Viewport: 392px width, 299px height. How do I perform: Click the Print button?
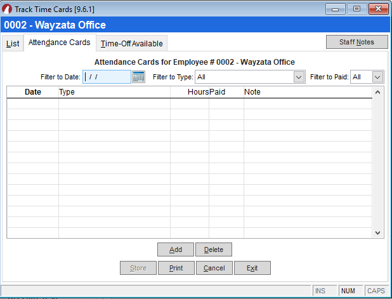tap(176, 268)
